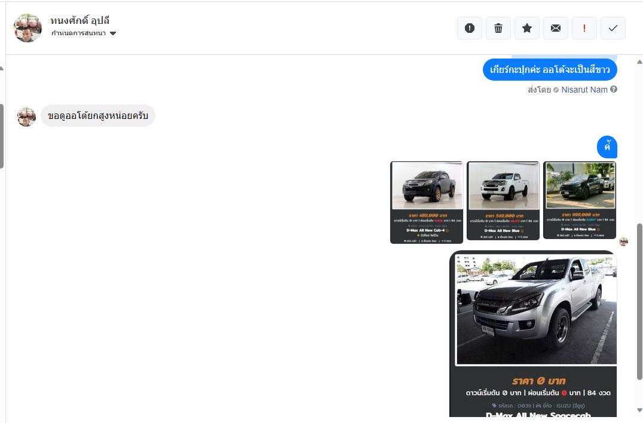Viewport: 643px width, 423px height.
Task: Open white D-Max 549,000 car image
Action: pyautogui.click(x=503, y=200)
